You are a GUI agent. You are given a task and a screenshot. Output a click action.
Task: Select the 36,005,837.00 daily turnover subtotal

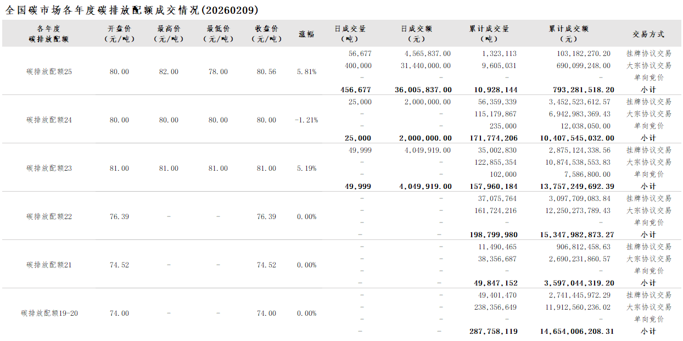(x=423, y=90)
